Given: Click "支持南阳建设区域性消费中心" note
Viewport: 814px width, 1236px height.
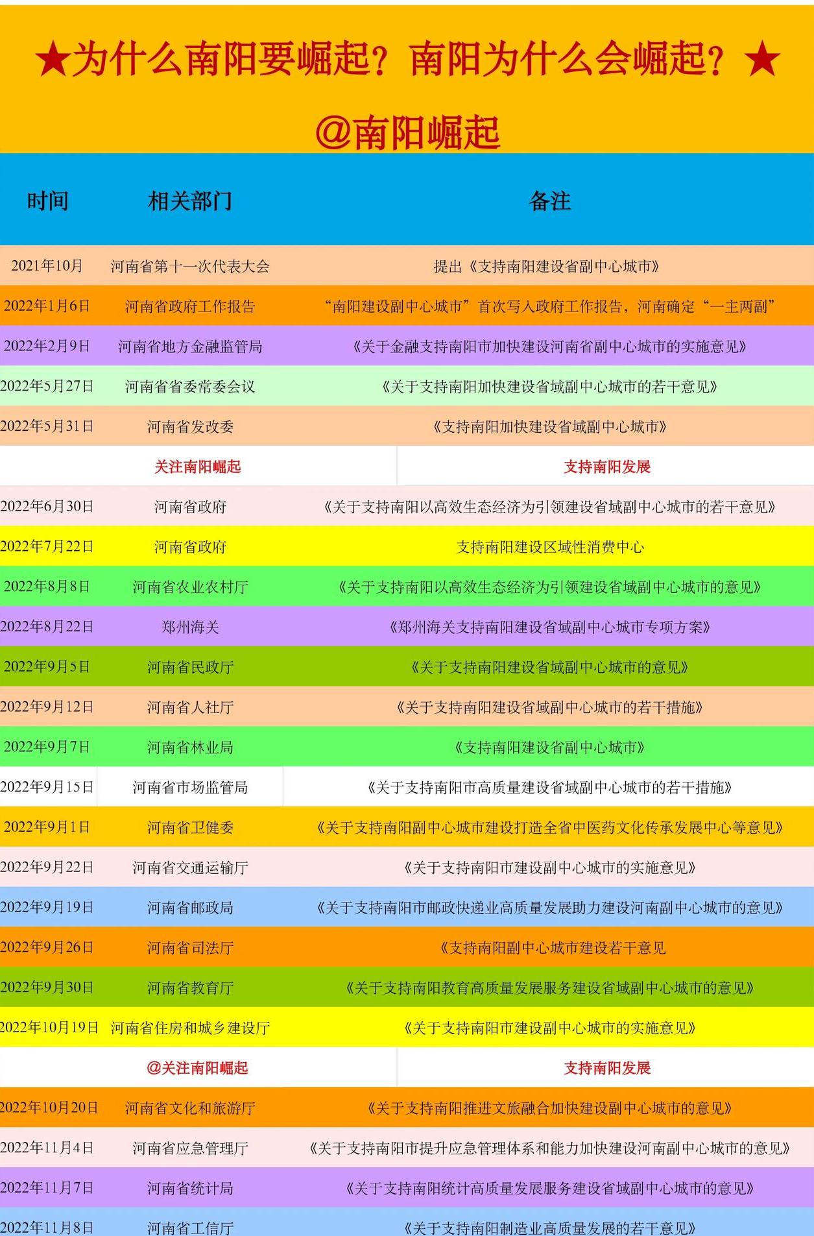Looking at the screenshot, I should pos(550,548).
